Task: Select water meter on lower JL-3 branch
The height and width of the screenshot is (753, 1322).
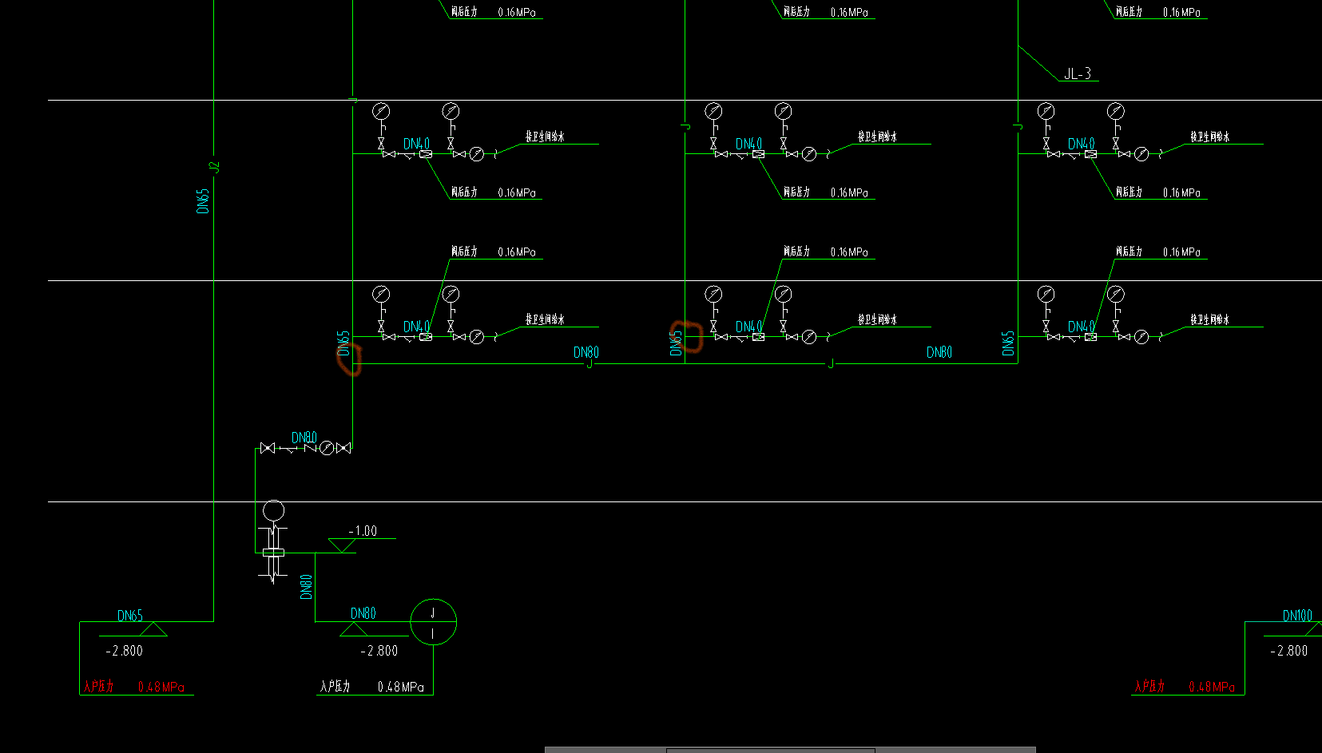Action: [1141, 337]
